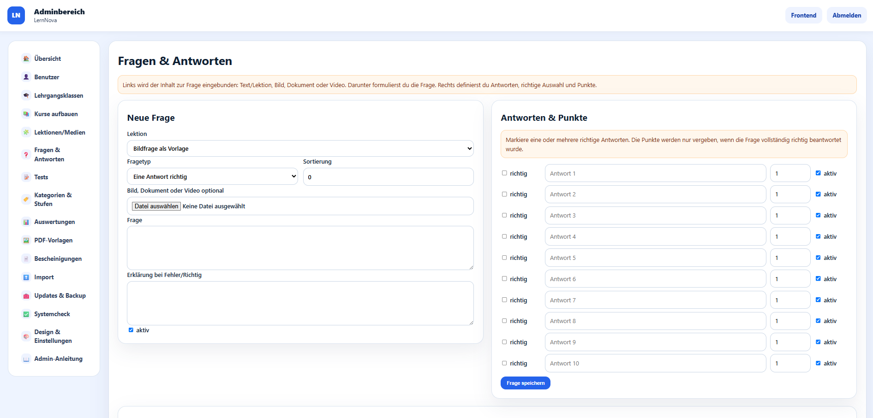
Task: Check richtig for Antwort 7
Action: coord(504,300)
